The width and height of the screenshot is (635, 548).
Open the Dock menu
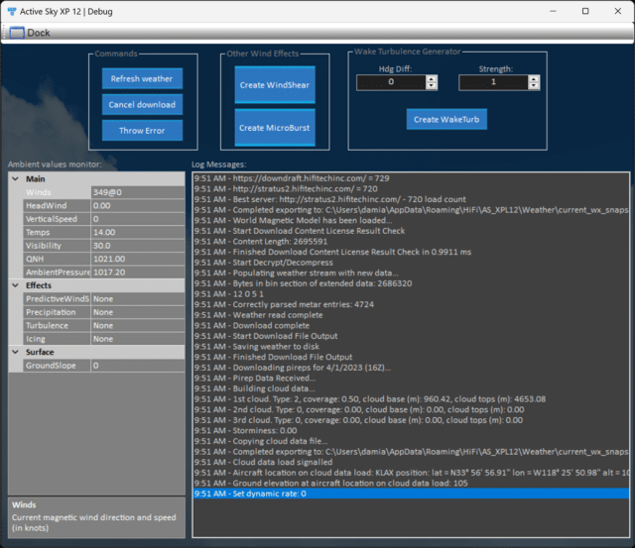click(39, 33)
